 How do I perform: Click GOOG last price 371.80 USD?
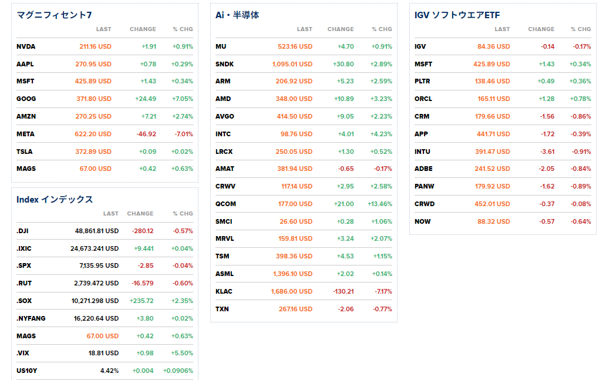click(94, 99)
